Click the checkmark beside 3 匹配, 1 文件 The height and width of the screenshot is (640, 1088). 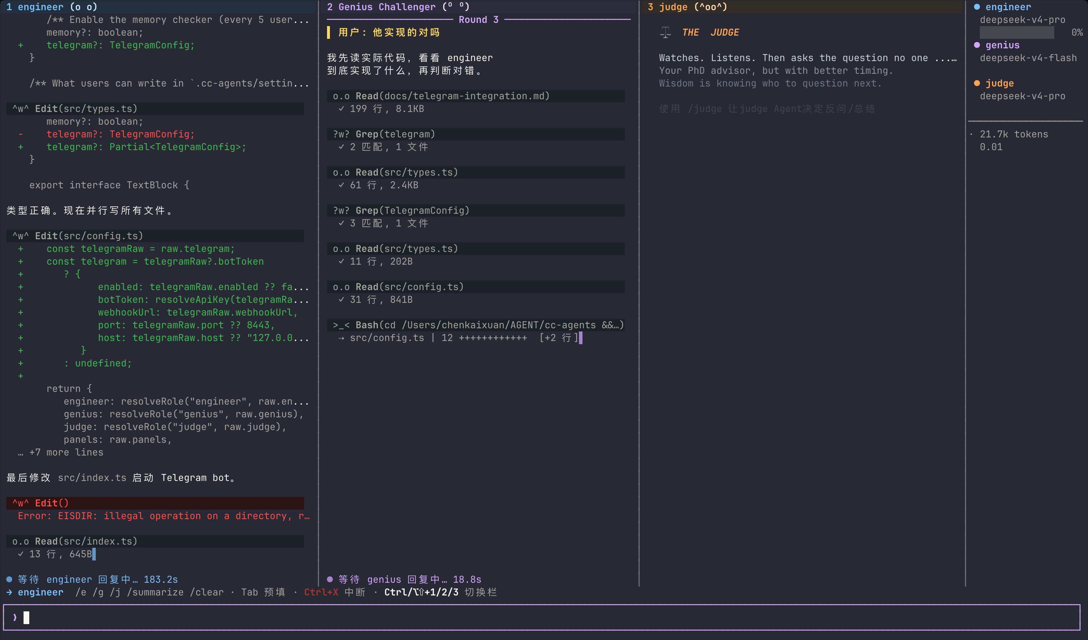click(x=341, y=223)
